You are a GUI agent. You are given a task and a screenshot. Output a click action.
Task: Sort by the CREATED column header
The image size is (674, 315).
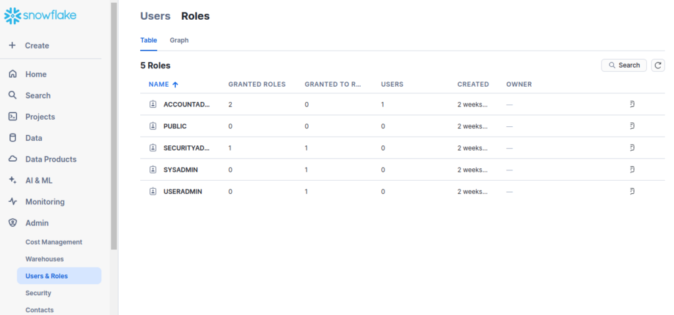473,84
